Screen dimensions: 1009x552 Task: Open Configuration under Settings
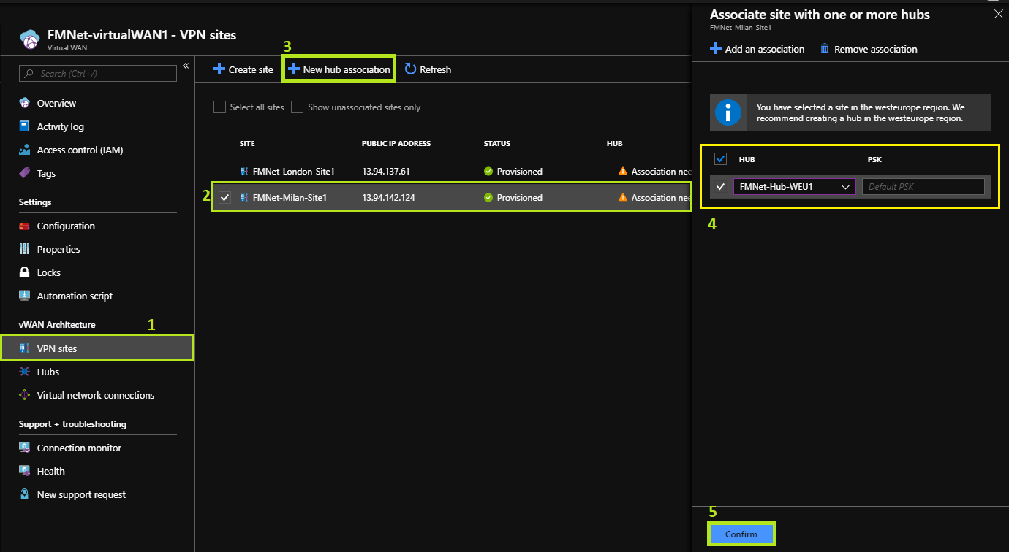click(x=67, y=226)
